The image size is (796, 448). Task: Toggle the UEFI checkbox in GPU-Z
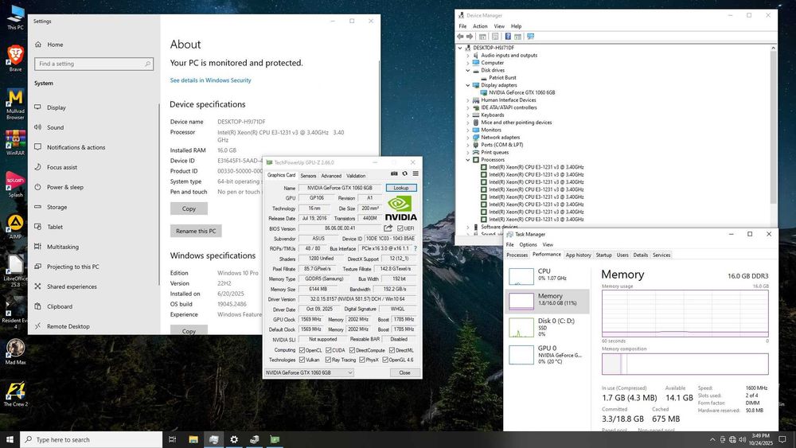[x=400, y=228]
